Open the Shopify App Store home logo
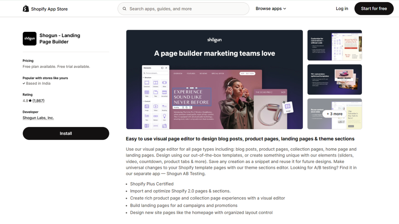 [45, 9]
